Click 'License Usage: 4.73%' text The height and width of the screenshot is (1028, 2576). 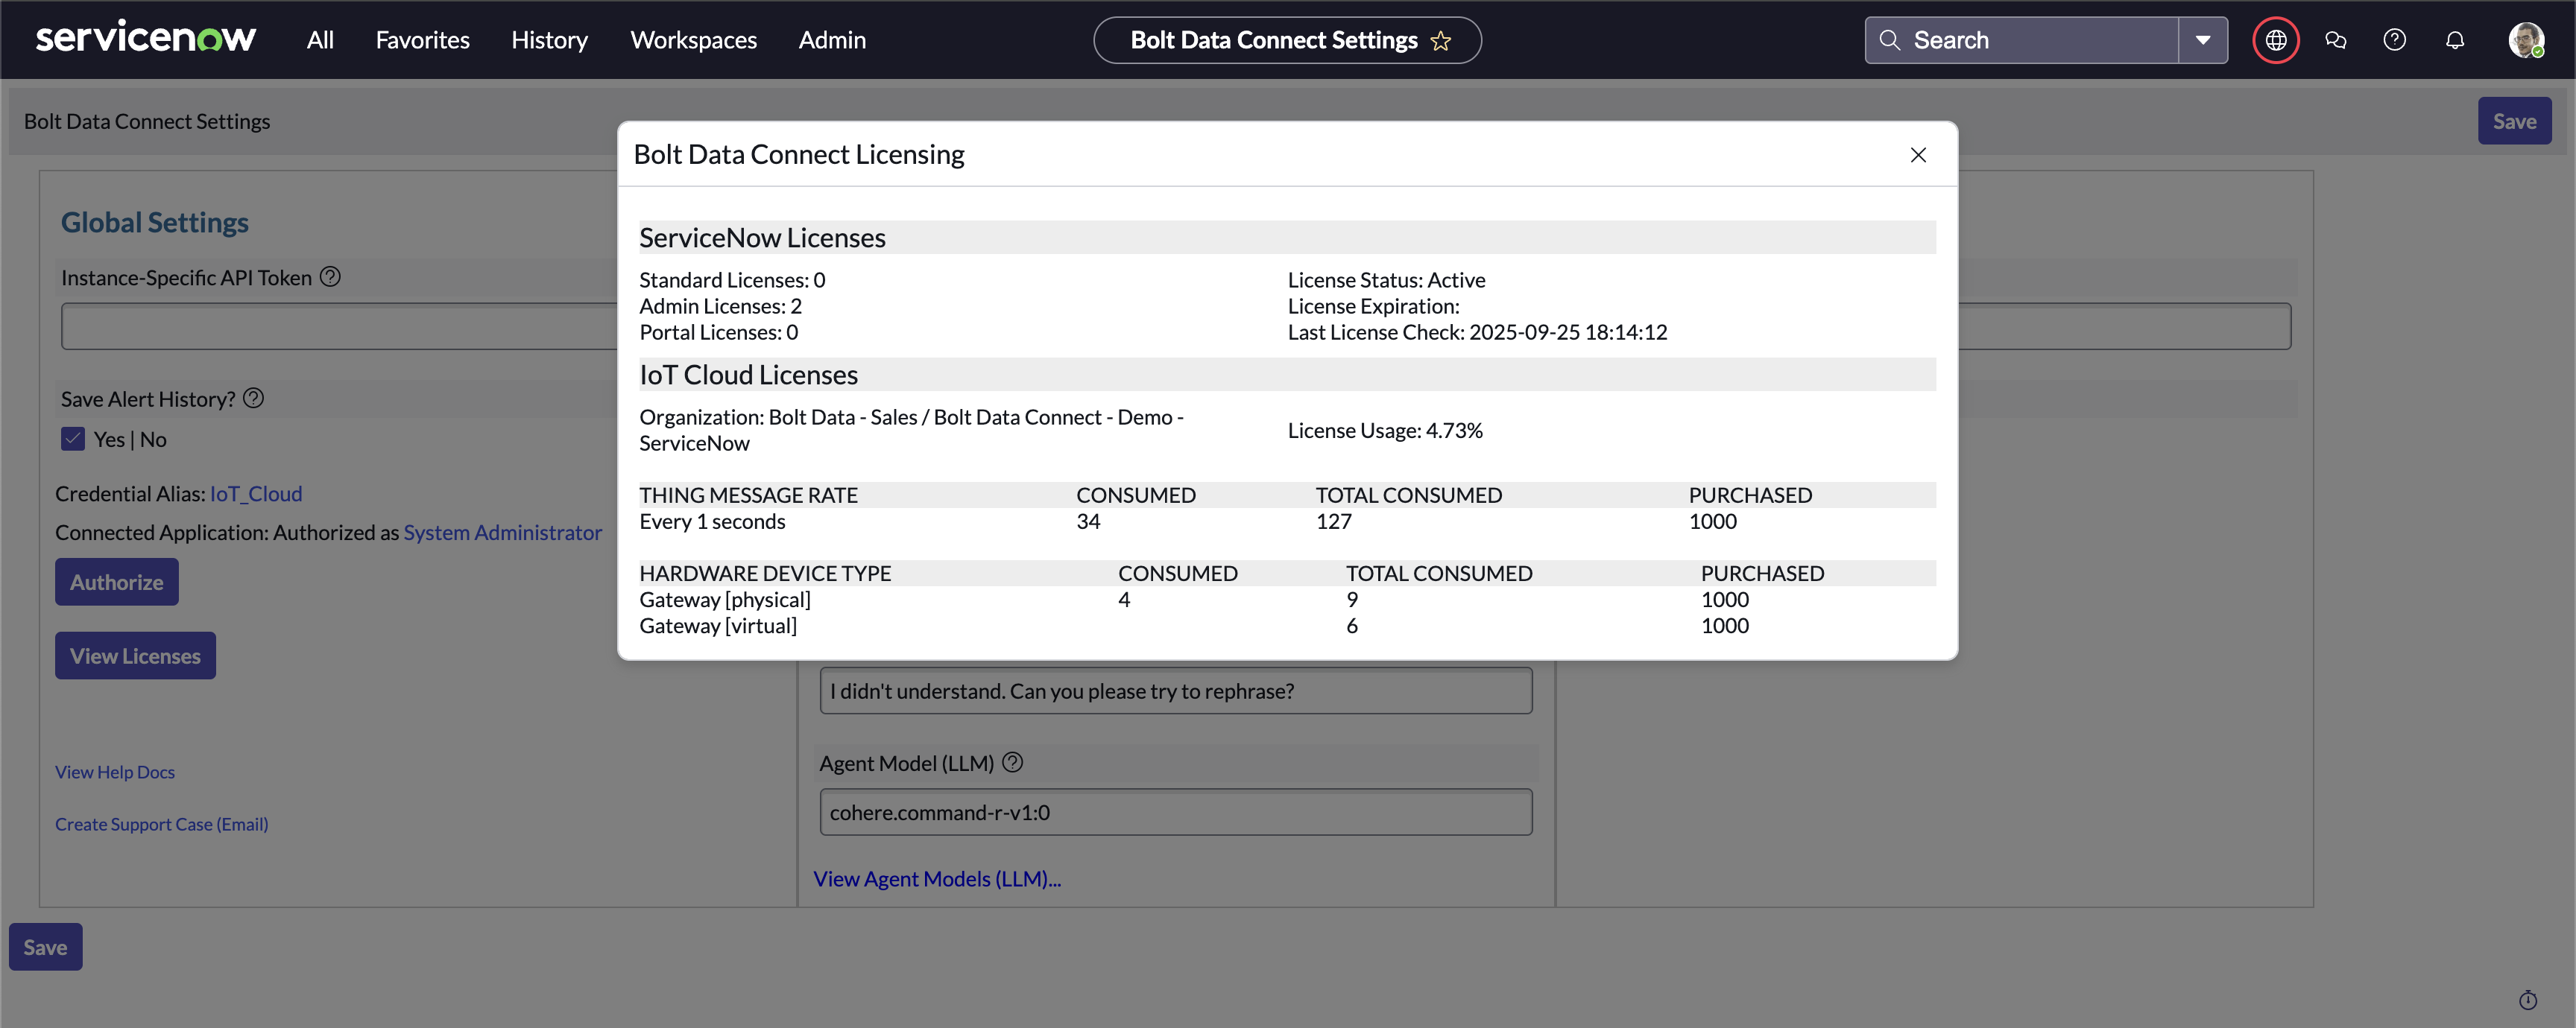pyautogui.click(x=1385, y=431)
